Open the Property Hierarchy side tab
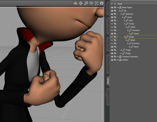157x122 pixels. (108, 64)
